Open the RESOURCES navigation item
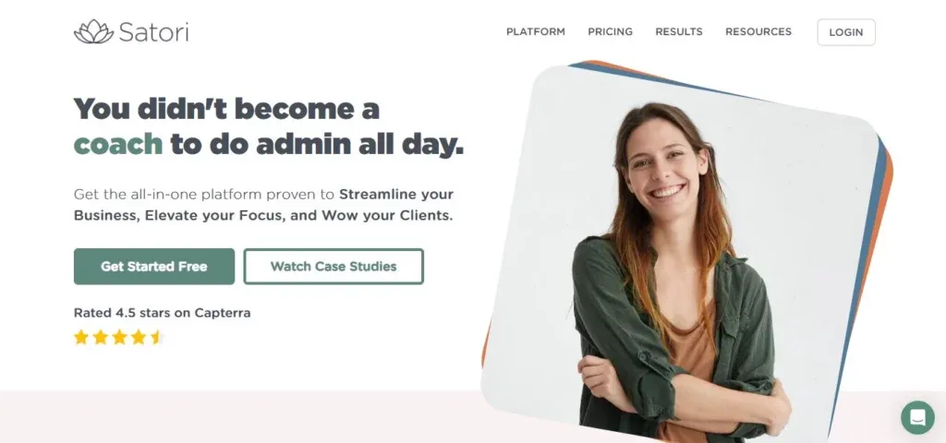Image resolution: width=946 pixels, height=443 pixels. (758, 32)
